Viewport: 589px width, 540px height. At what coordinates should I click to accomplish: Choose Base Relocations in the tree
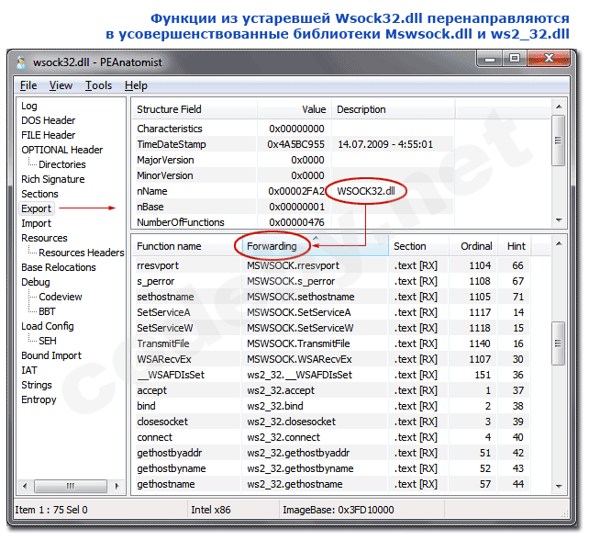(58, 267)
